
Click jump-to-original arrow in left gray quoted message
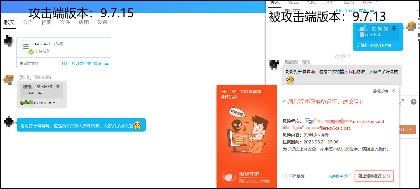coord(58,86)
